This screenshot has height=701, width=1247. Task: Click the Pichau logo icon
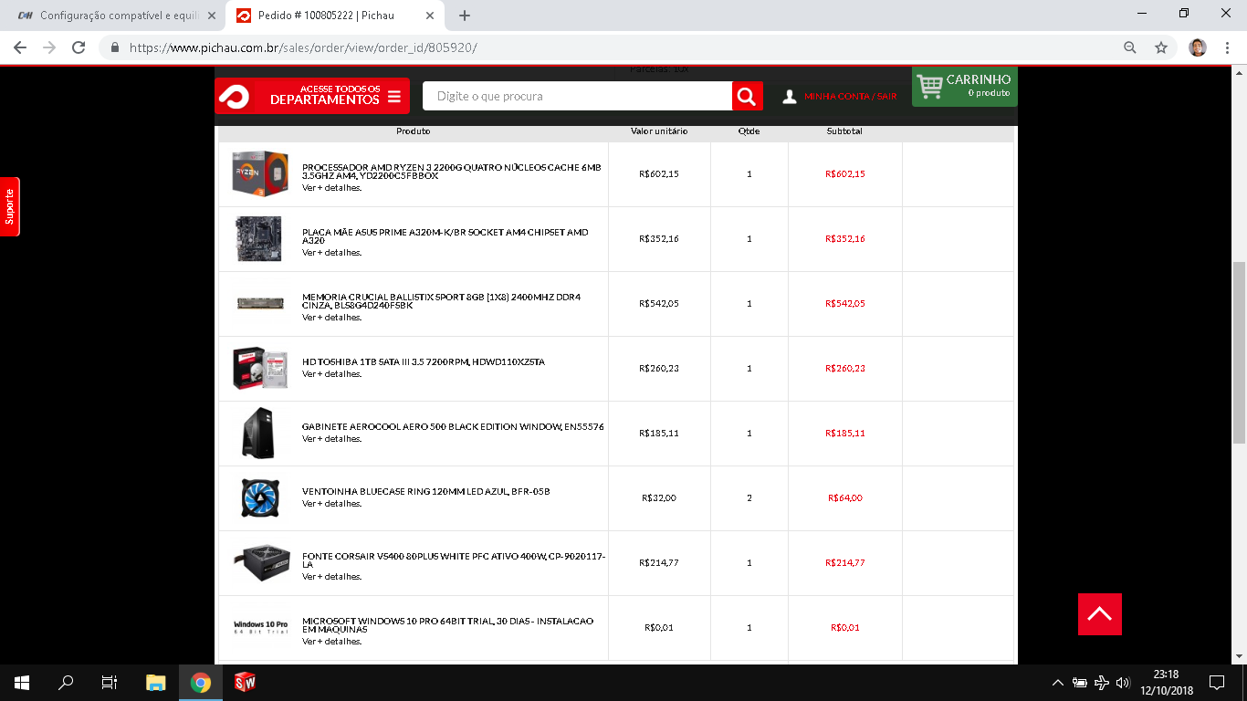click(234, 96)
